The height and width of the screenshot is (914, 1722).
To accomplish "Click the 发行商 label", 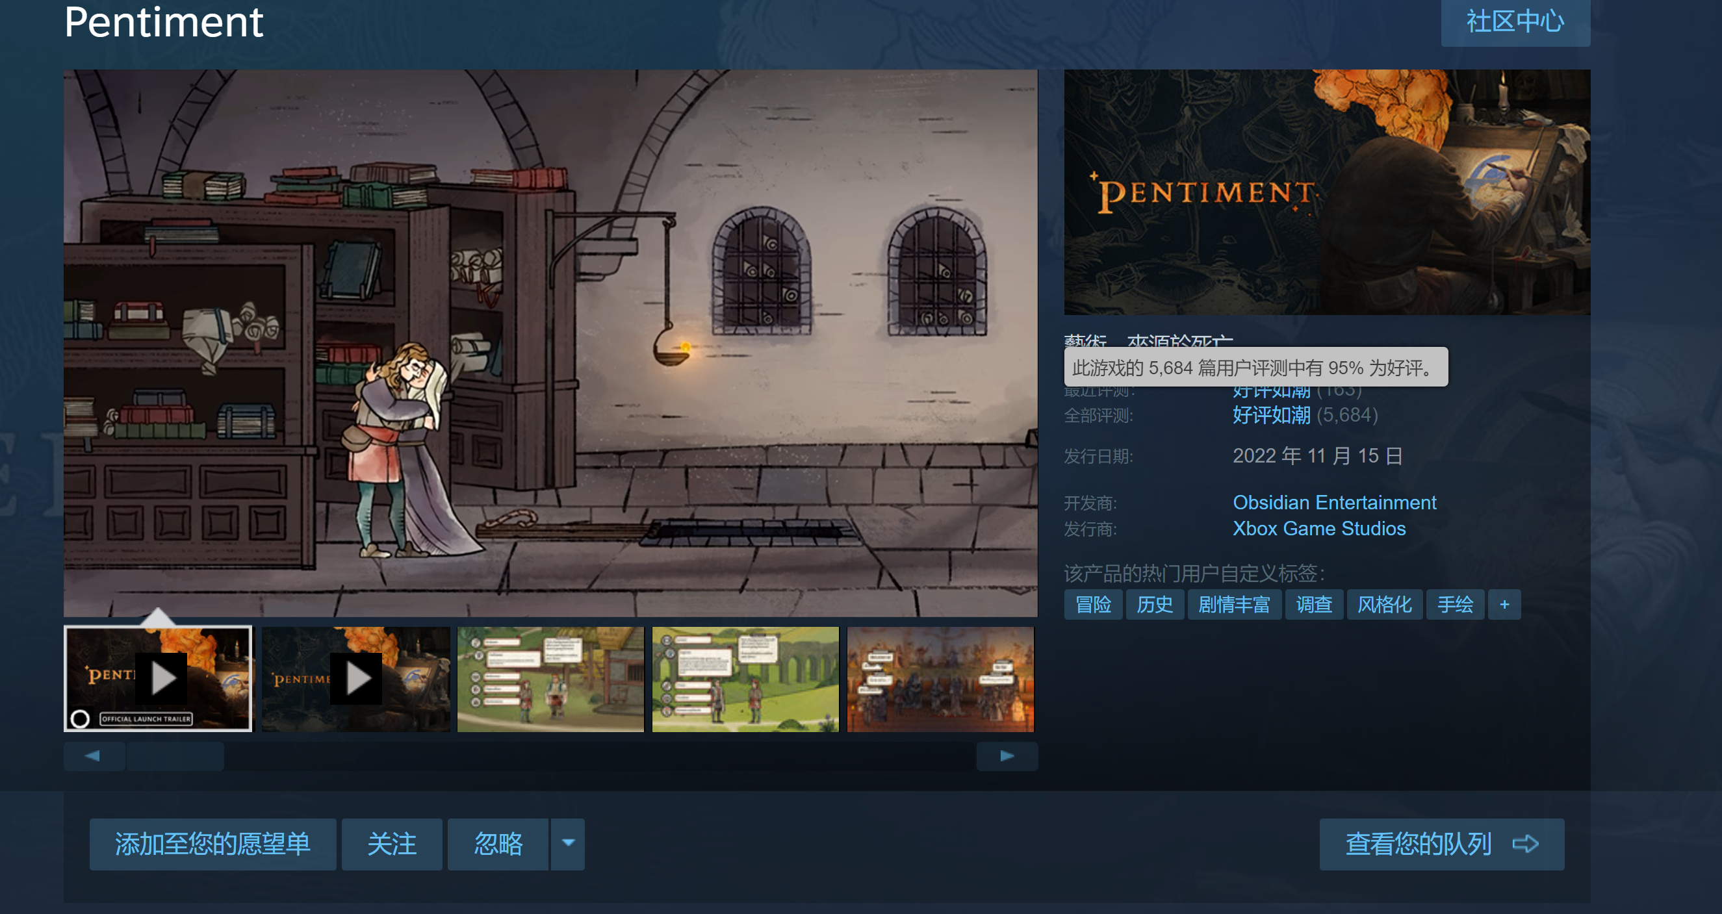I will pos(1090,529).
